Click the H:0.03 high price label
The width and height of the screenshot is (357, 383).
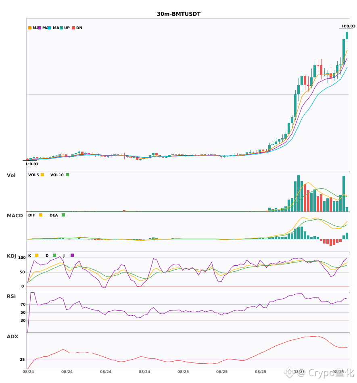349,26
